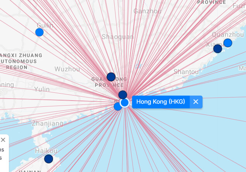Click the Shaoguan city label on map
Viewport: 246px width, 172px height.
[x=117, y=36]
